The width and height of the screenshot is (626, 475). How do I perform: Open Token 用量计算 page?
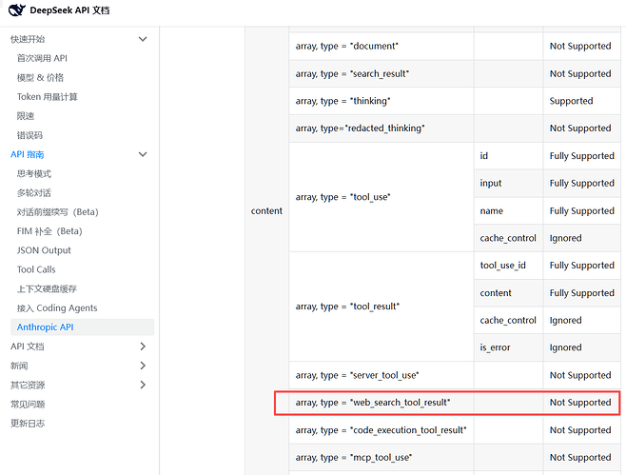48,97
